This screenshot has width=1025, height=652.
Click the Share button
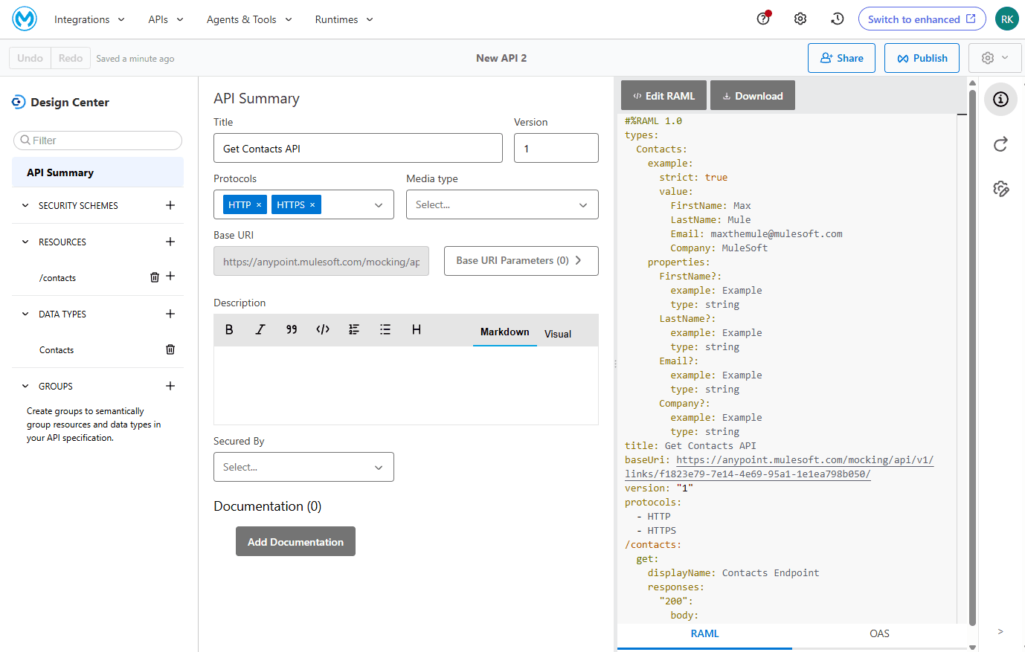[x=841, y=58]
